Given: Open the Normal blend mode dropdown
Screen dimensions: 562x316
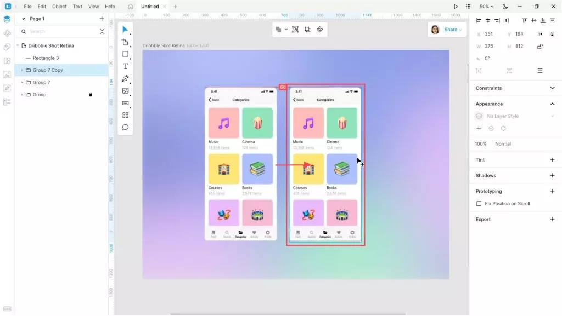Looking at the screenshot, I should 503,143.
